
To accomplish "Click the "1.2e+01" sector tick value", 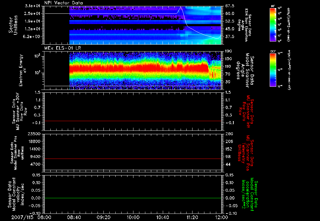I will [x=32, y=29].
